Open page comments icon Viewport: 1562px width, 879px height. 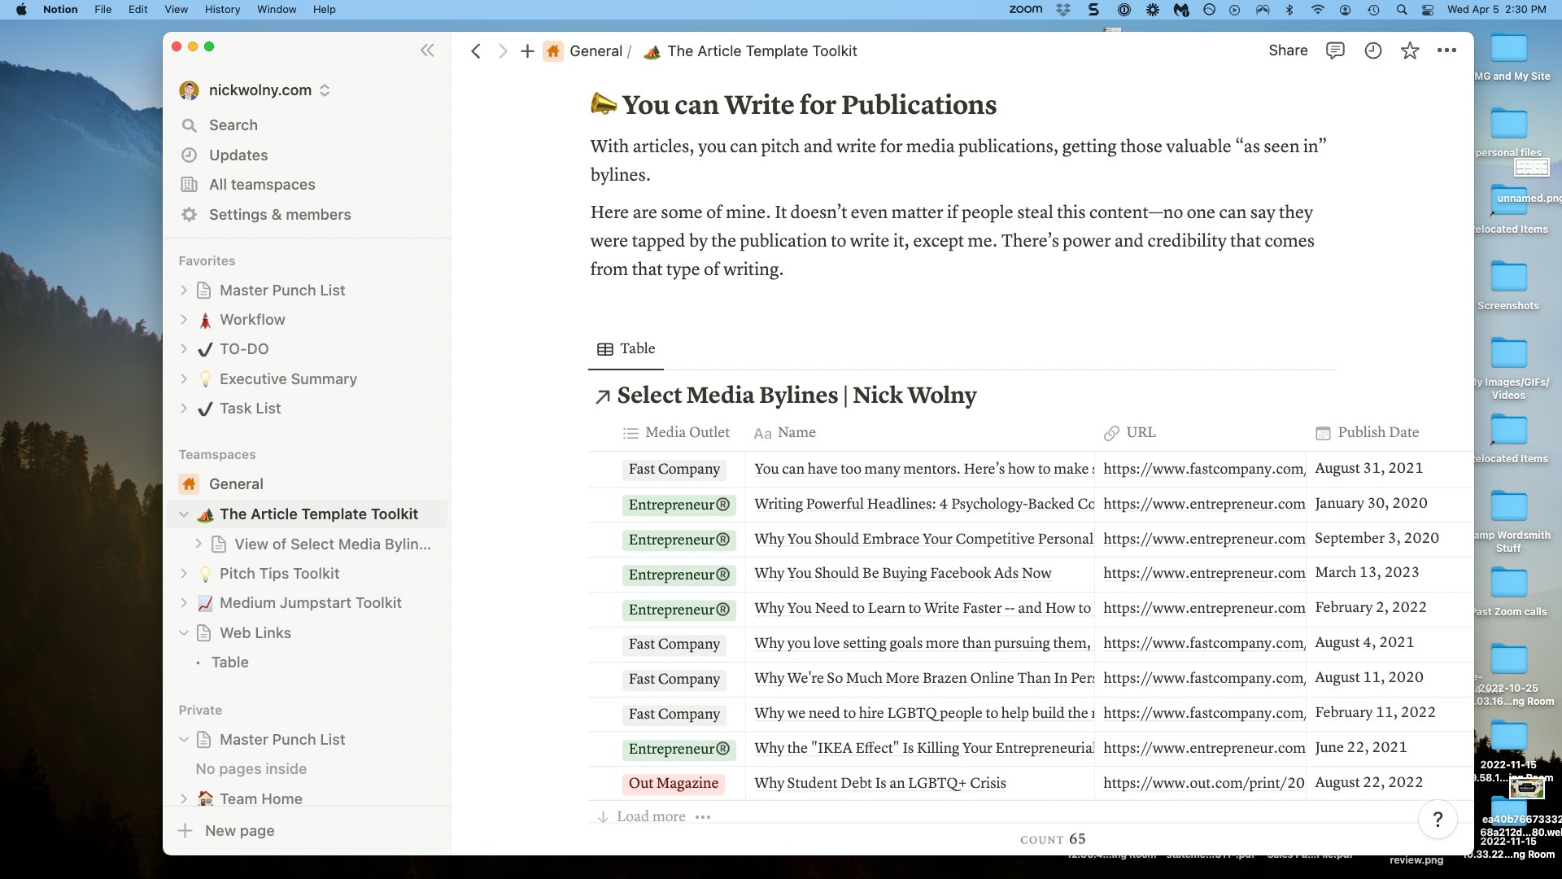1335,50
